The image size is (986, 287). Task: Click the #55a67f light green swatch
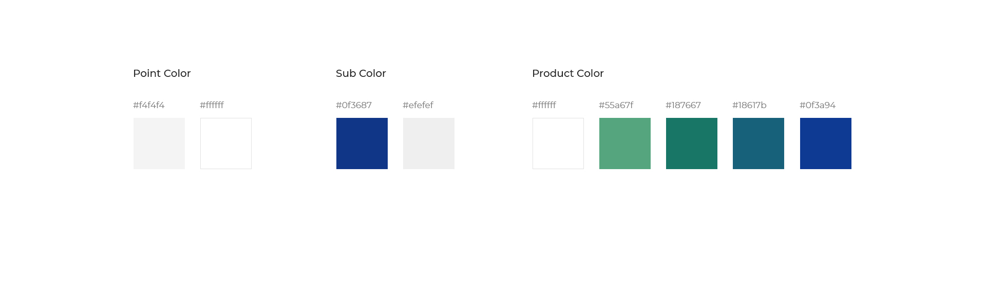(x=625, y=143)
